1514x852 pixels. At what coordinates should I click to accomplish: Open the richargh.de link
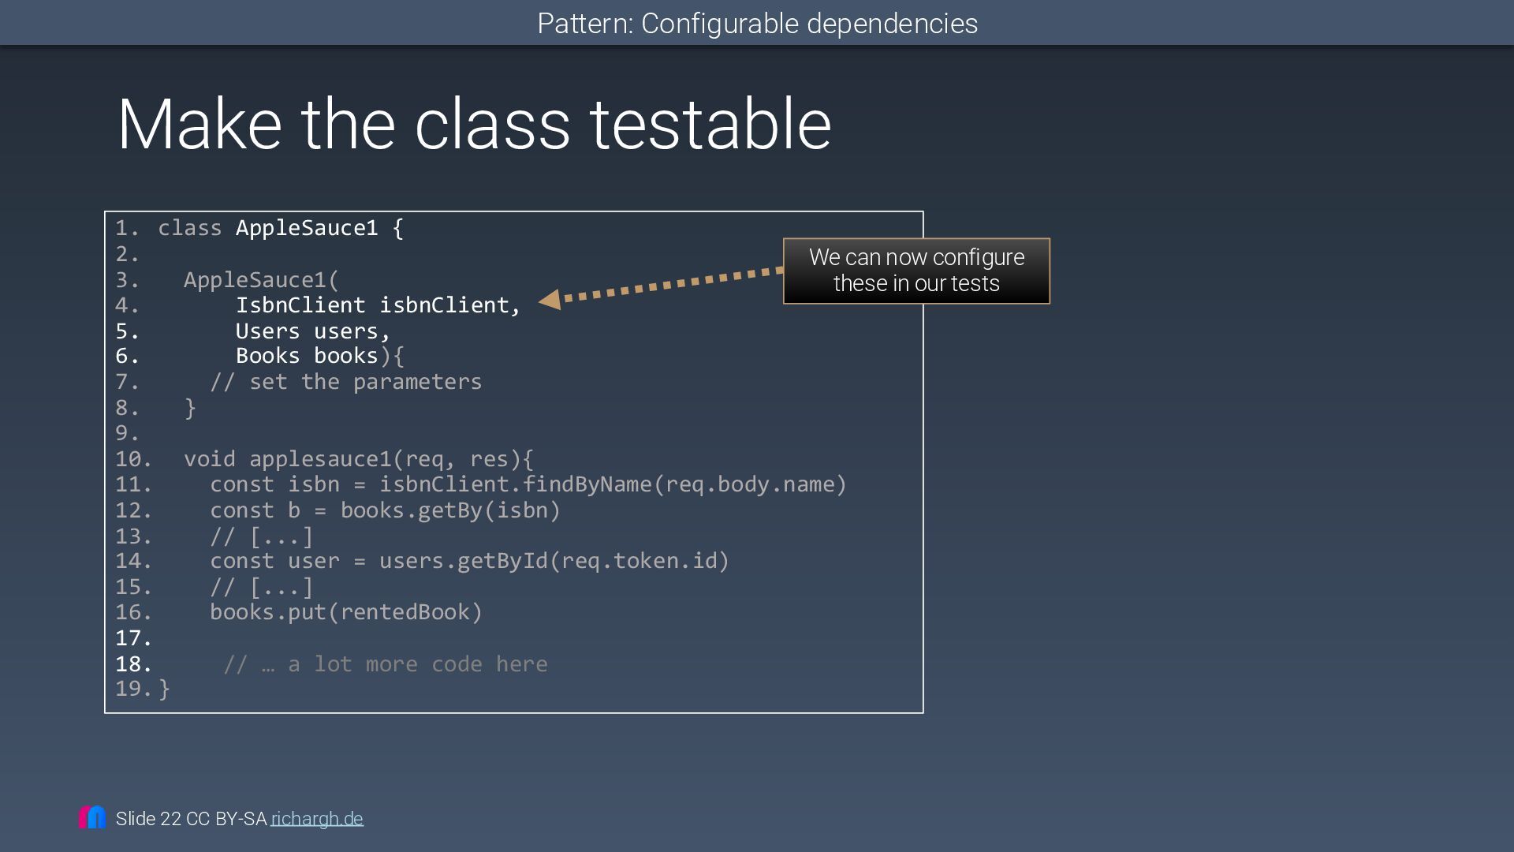pyautogui.click(x=317, y=819)
